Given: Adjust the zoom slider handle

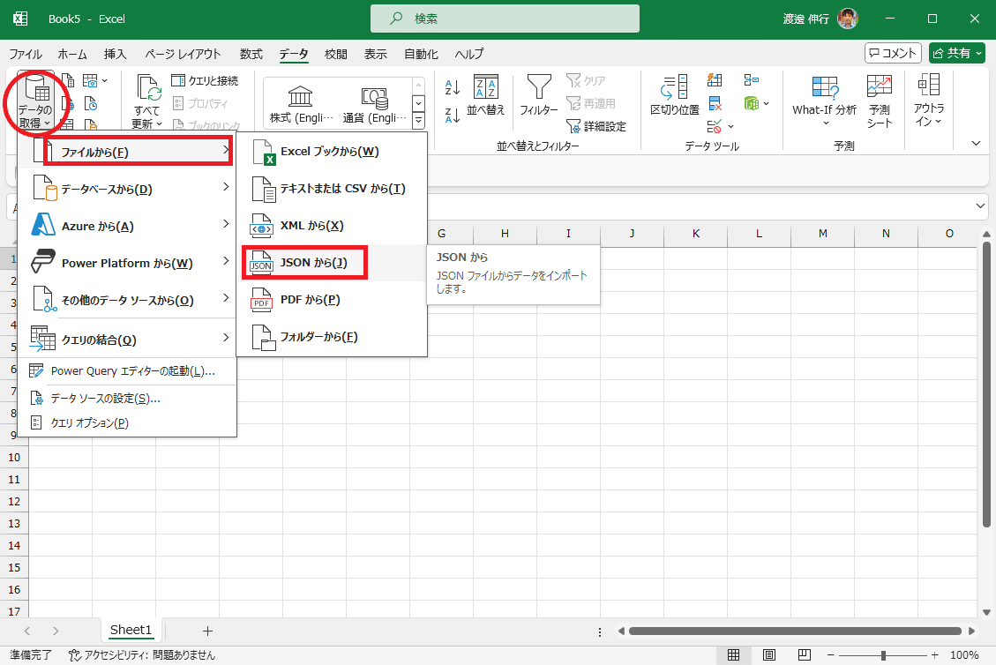Looking at the screenshot, I should [x=883, y=654].
